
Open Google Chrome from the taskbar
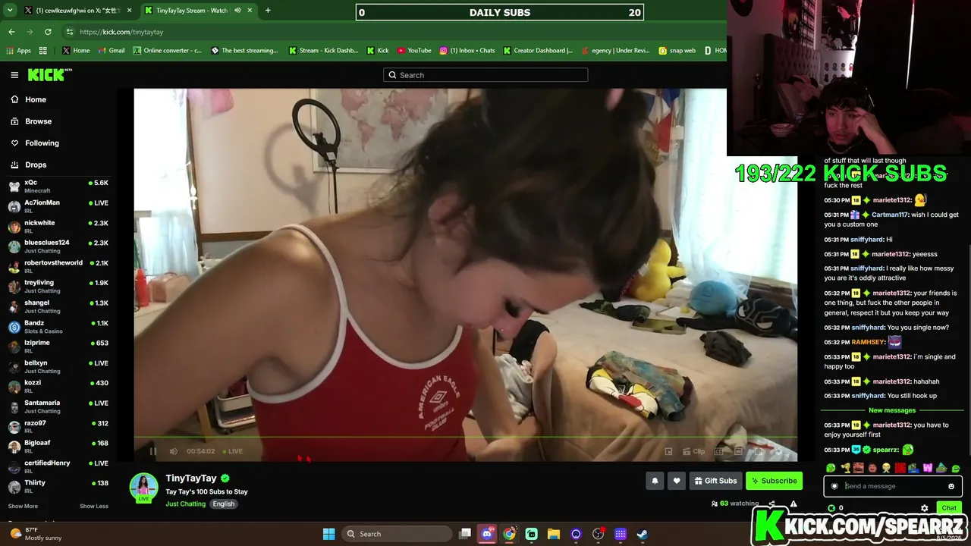510,534
